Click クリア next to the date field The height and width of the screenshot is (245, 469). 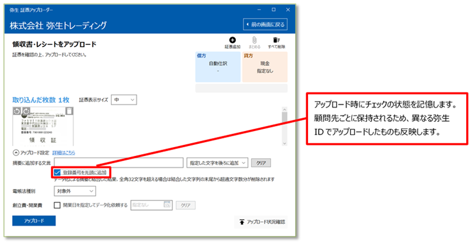185,205
